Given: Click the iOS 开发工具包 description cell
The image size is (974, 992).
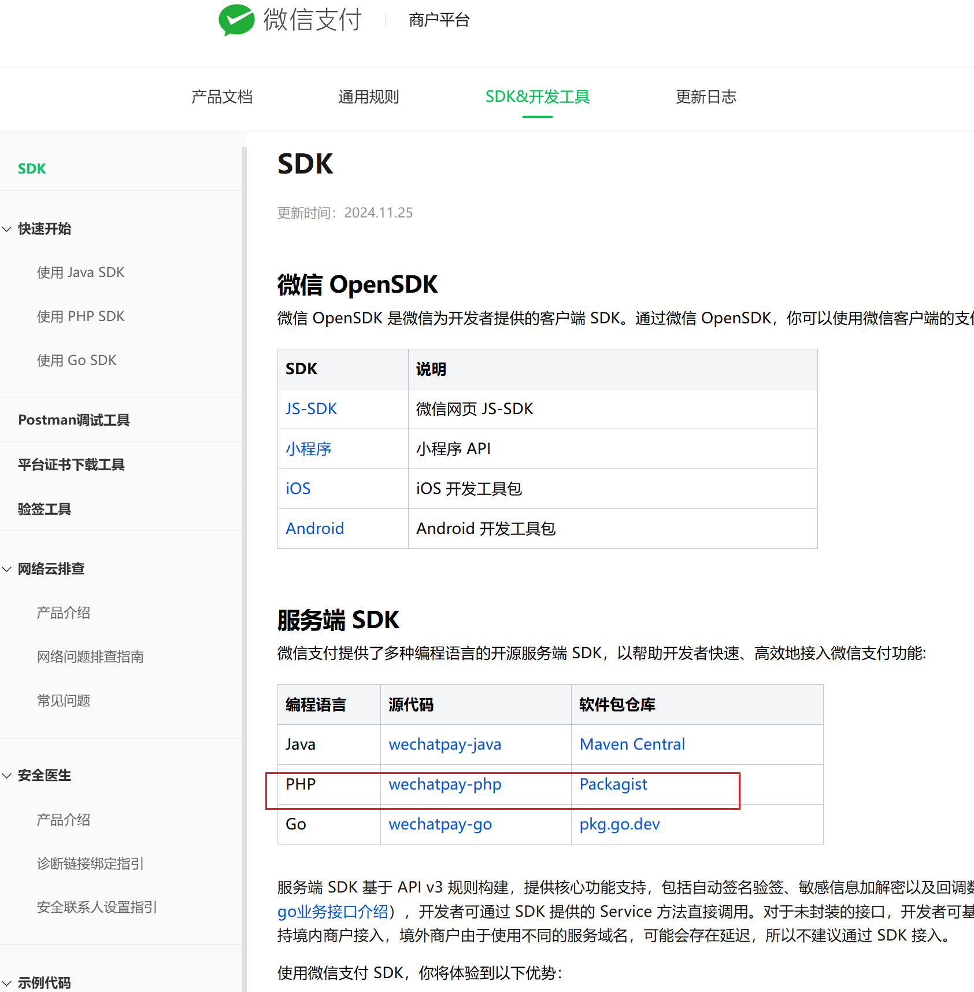Looking at the screenshot, I should point(613,489).
